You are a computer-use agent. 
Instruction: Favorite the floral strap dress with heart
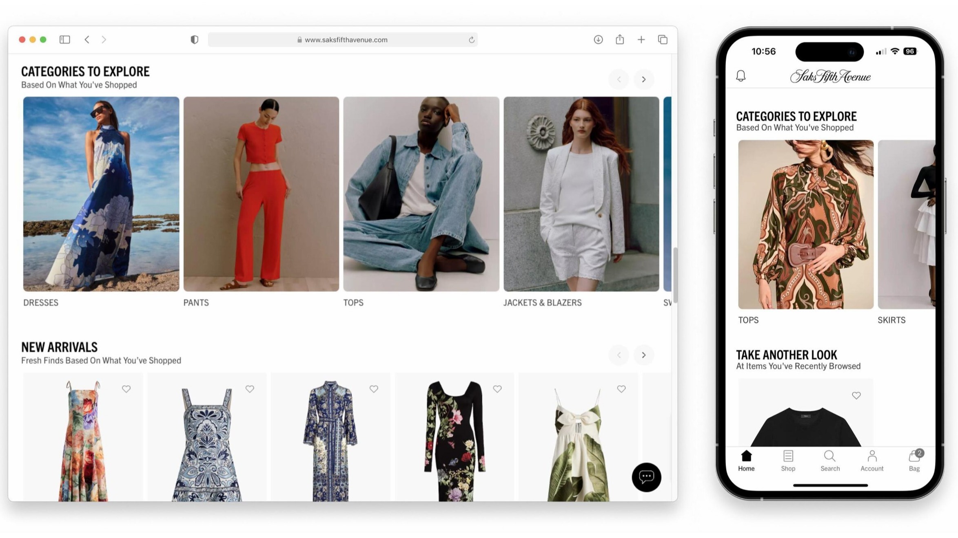(x=126, y=389)
